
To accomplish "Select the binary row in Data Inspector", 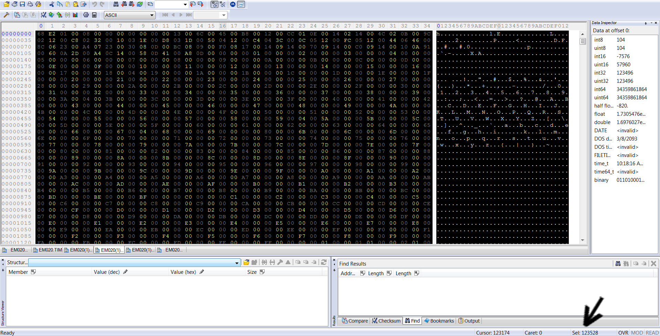I will [625, 180].
